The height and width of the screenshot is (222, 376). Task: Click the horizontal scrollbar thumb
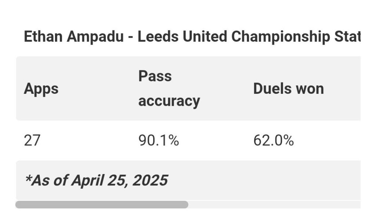click(x=102, y=205)
